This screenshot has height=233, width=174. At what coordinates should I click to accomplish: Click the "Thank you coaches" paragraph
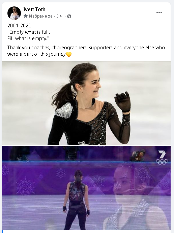coord(86,51)
